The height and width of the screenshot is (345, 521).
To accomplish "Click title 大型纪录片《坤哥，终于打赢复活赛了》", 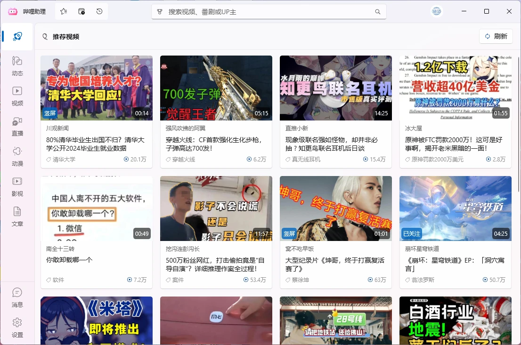I will [x=335, y=265].
